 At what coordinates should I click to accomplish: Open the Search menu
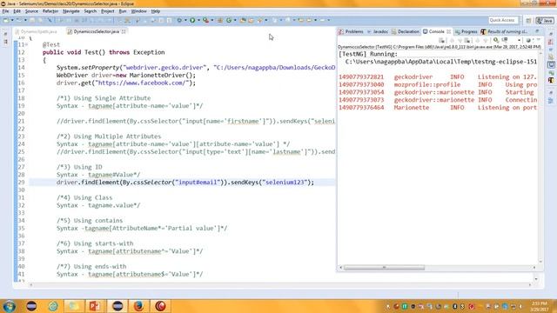(91, 11)
